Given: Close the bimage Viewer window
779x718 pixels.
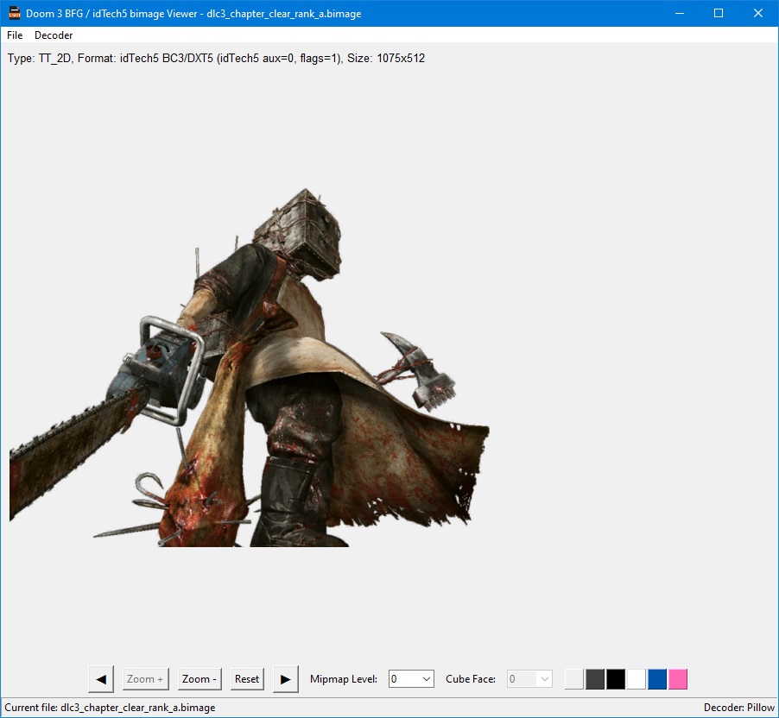Looking at the screenshot, I should coord(758,14).
